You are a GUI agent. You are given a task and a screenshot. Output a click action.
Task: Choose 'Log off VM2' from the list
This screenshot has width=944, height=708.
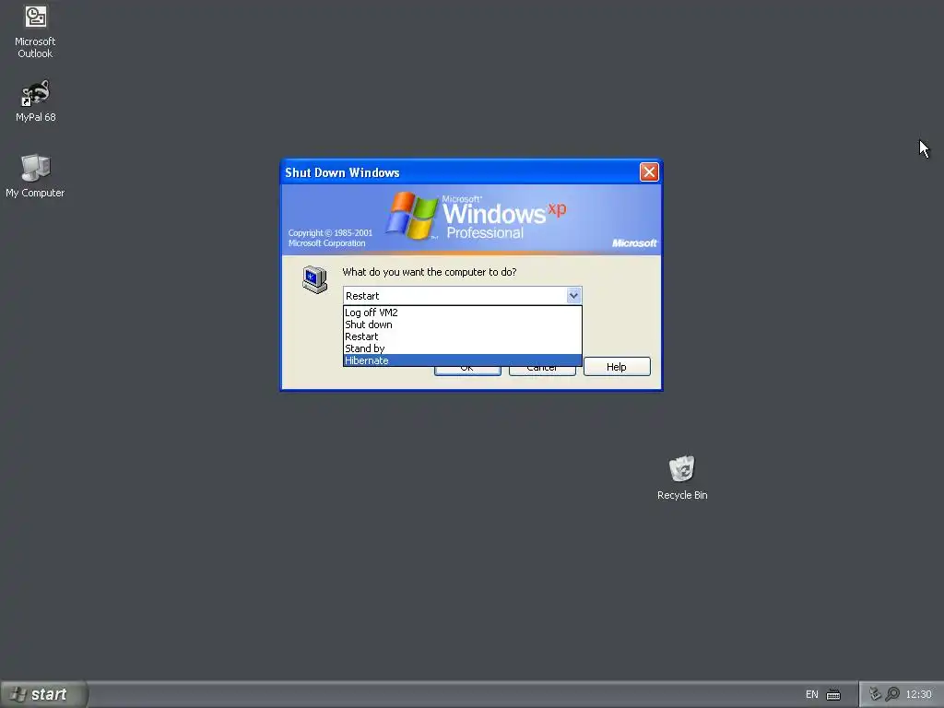(x=463, y=313)
